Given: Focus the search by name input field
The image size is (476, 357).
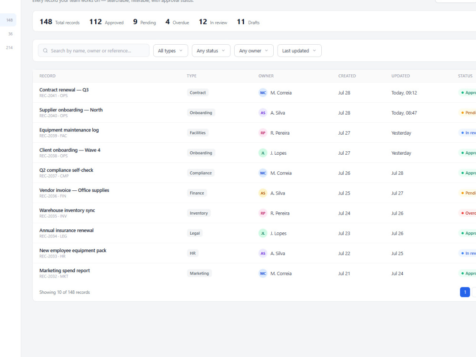Looking at the screenshot, I should (x=93, y=51).
